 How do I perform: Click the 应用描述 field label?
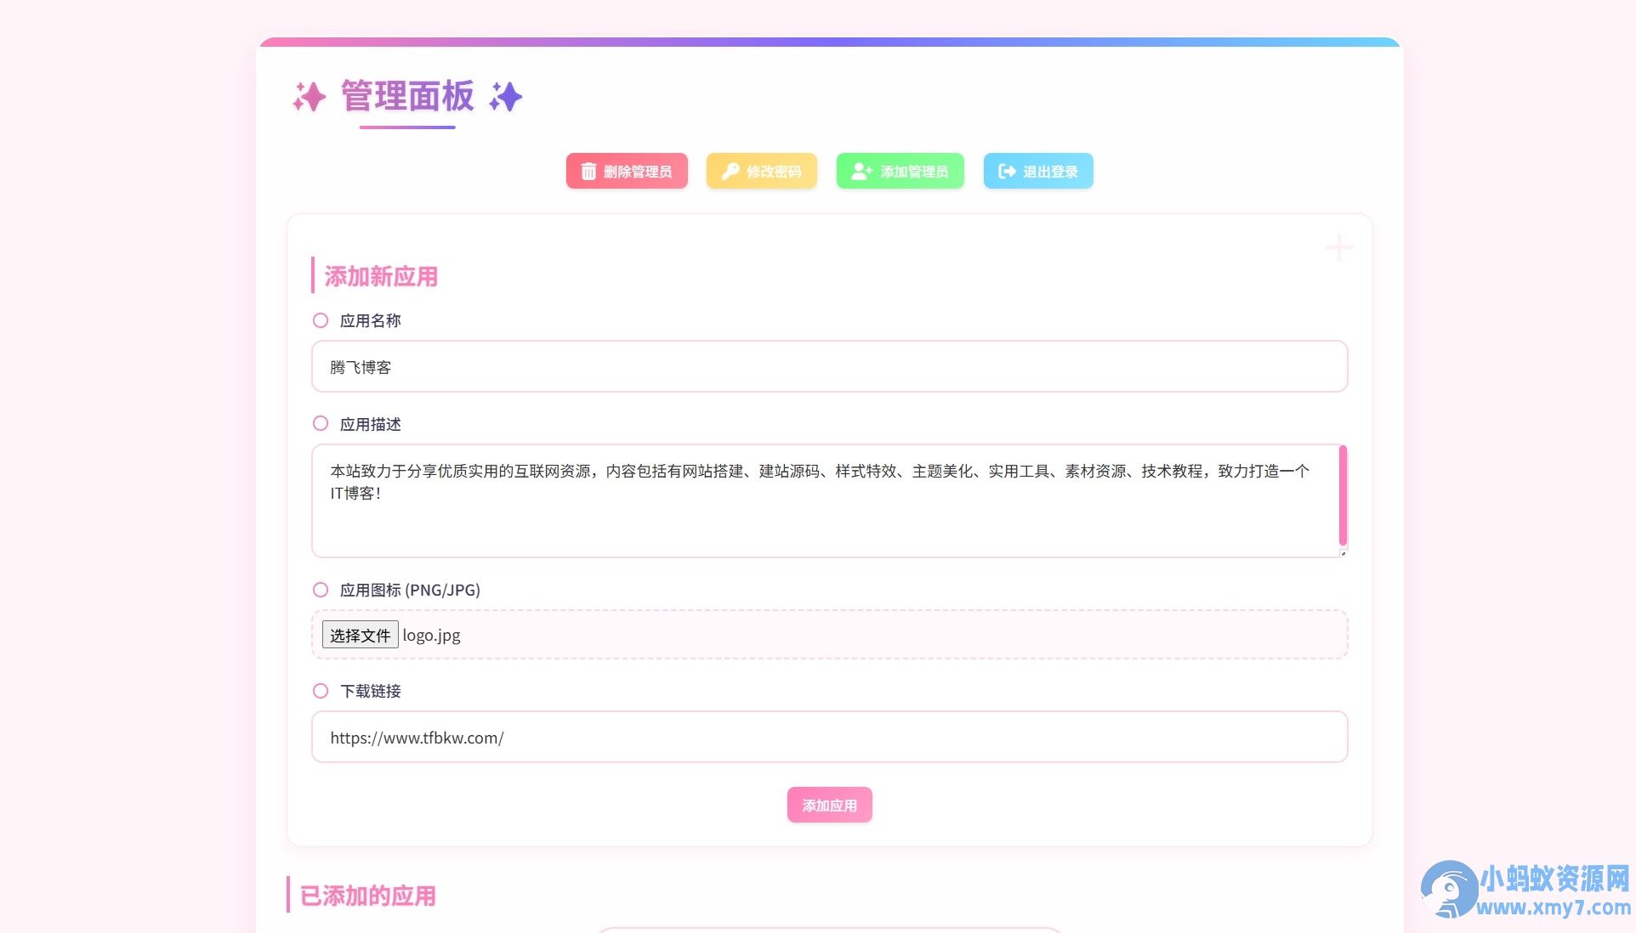pos(370,424)
